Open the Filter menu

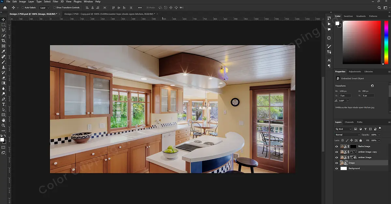tap(55, 1)
